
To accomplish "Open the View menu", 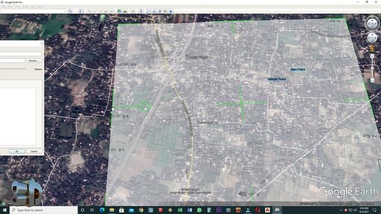I will (x=17, y=7).
